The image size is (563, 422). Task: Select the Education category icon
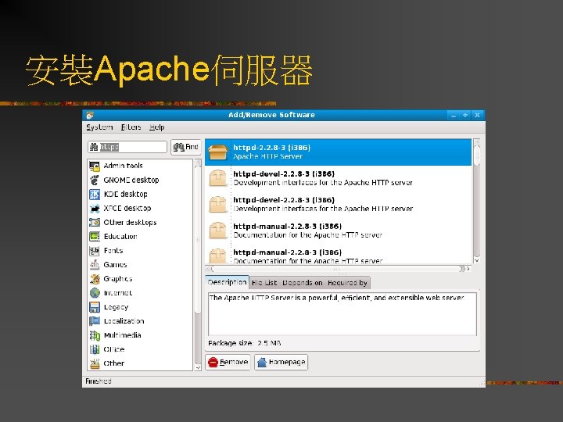click(95, 237)
